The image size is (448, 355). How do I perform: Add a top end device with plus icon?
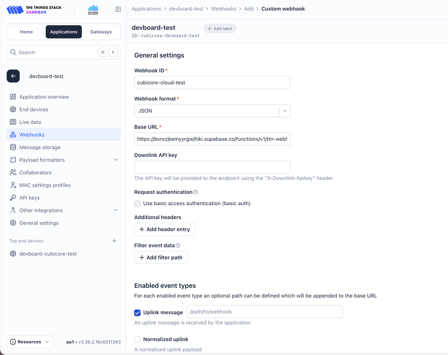point(114,241)
